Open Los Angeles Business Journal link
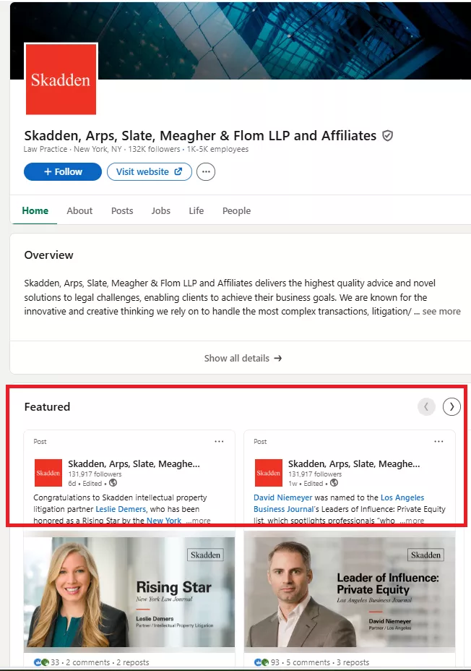This screenshot has width=471, height=671. (339, 503)
